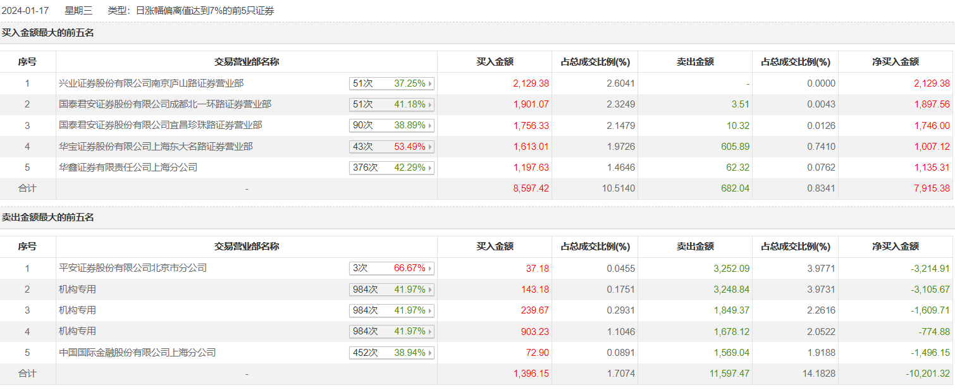Open 中国国际金融上海分公司 link
The width and height of the screenshot is (955, 390).
(x=137, y=352)
